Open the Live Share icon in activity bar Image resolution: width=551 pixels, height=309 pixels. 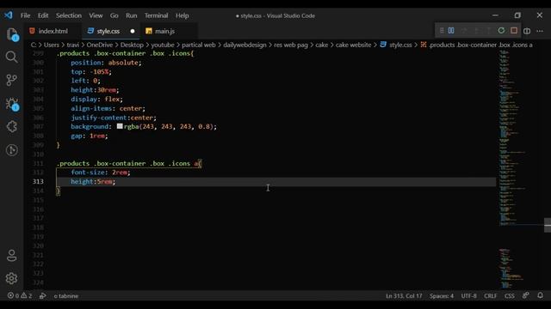pos(11,150)
